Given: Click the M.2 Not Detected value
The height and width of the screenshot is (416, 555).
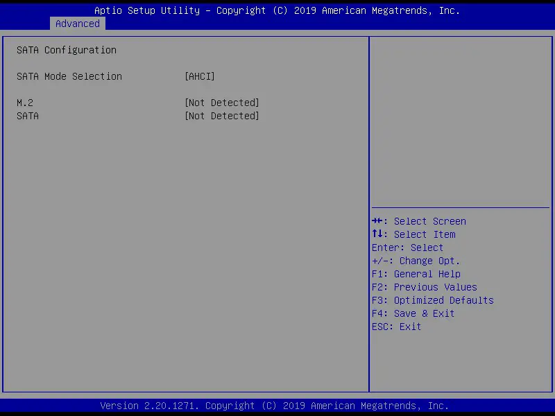Looking at the screenshot, I should click(x=222, y=103).
